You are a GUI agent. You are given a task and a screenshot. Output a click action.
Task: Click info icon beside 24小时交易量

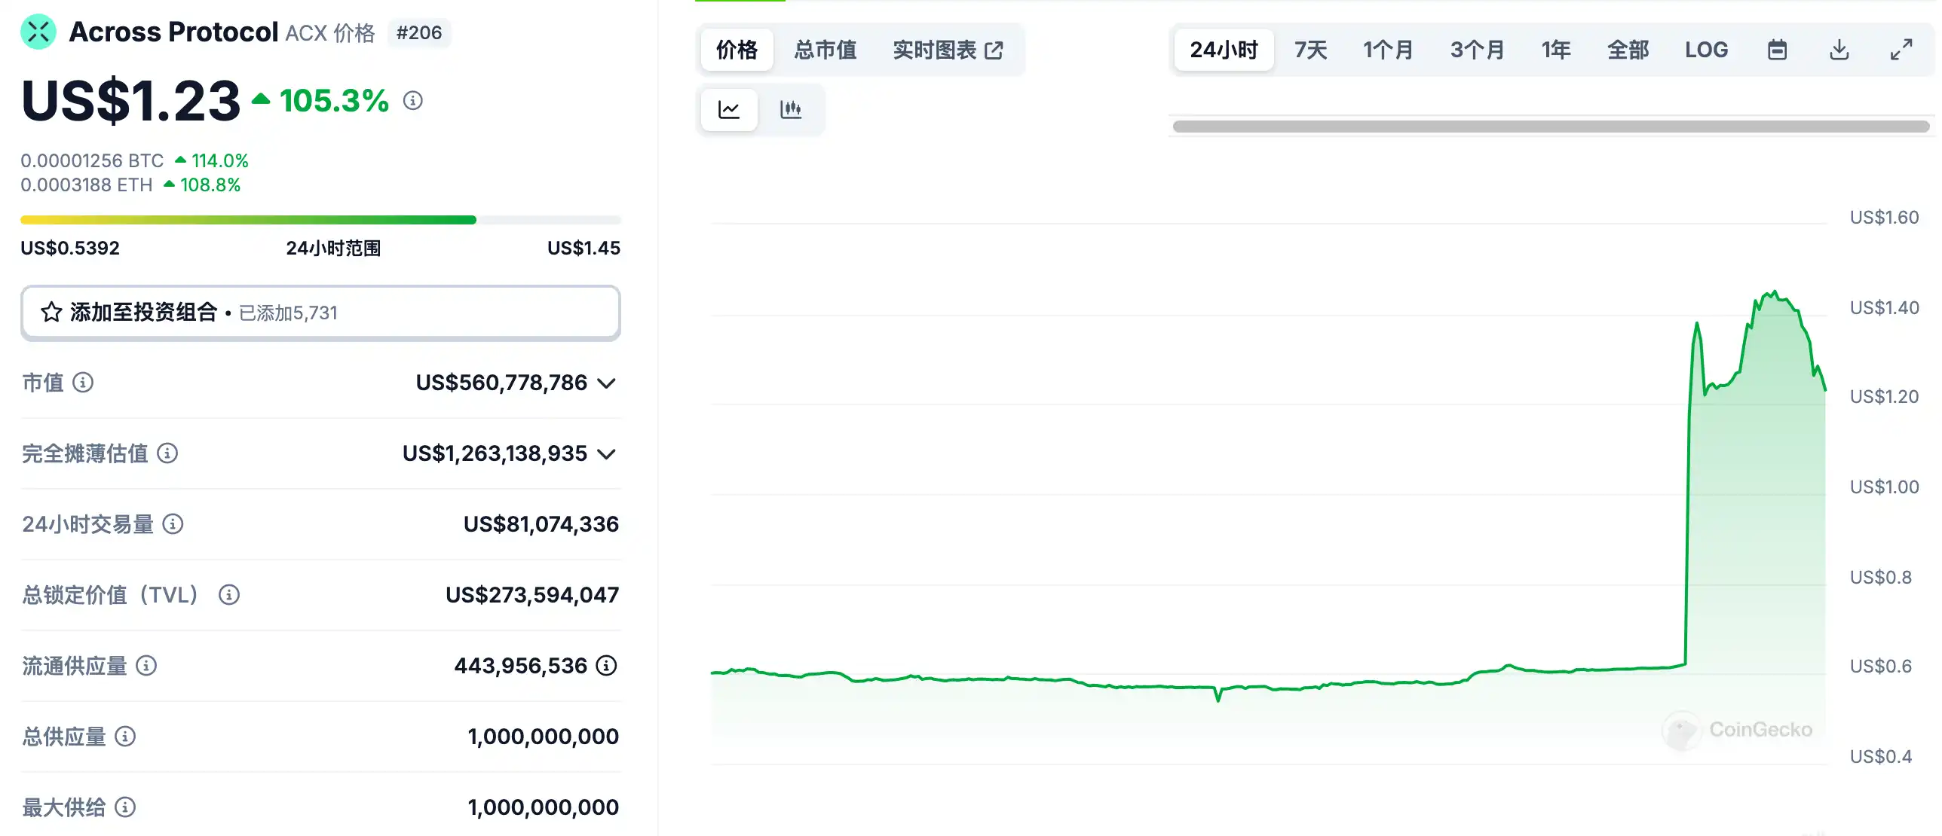click(x=173, y=524)
